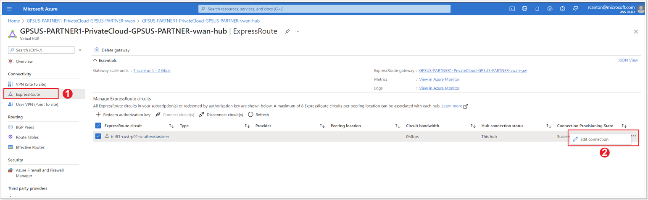Click Connect circuit(s)
The width and height of the screenshot is (648, 200).
point(175,115)
